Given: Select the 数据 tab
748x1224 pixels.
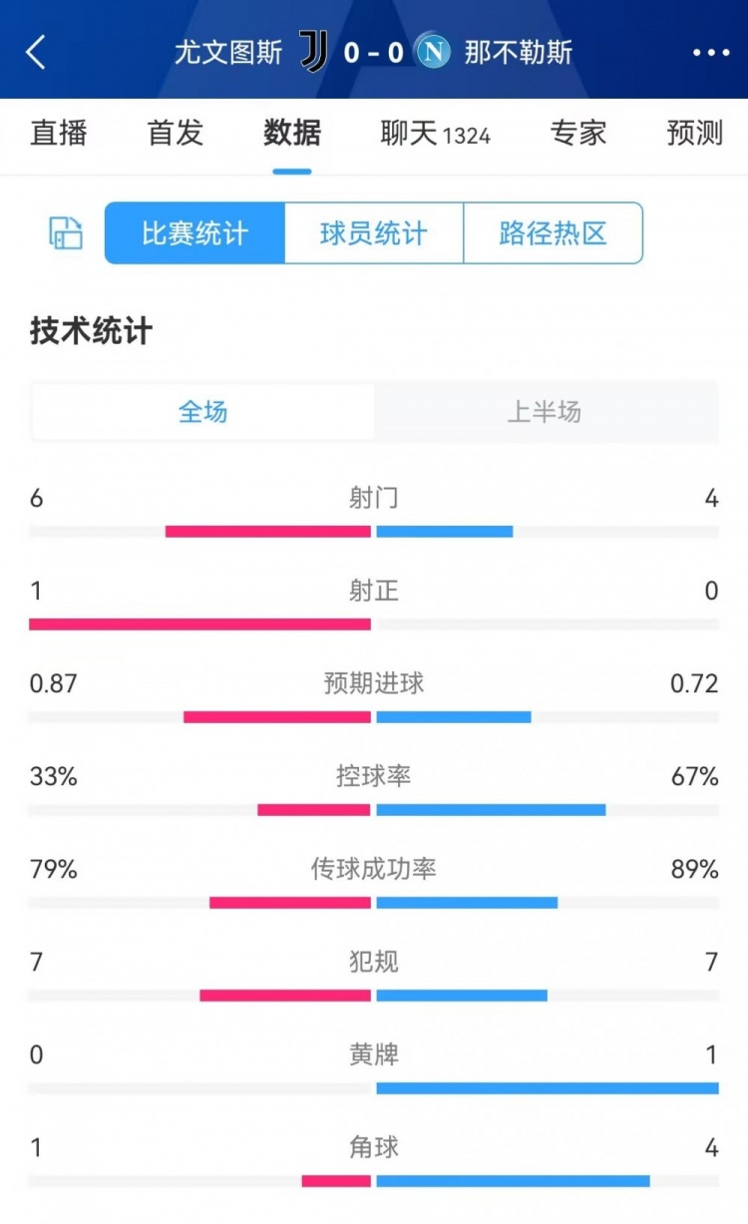Looking at the screenshot, I should point(292,133).
